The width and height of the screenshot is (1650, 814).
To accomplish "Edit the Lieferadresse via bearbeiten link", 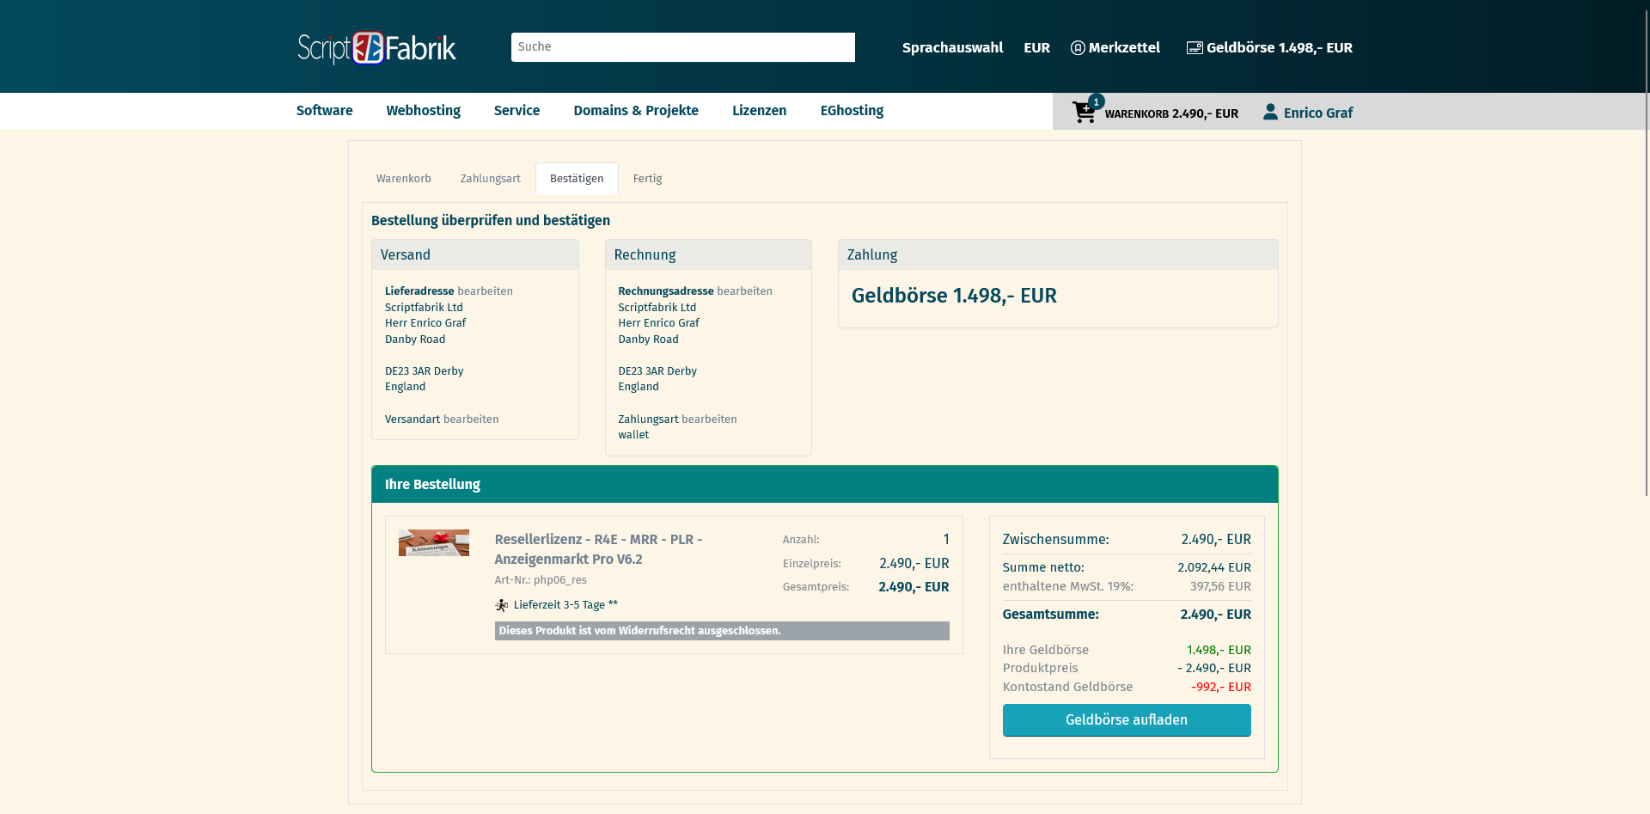I will pyautogui.click(x=486, y=291).
